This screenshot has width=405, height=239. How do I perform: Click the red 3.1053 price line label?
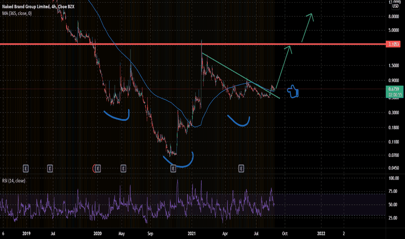[x=393, y=44]
